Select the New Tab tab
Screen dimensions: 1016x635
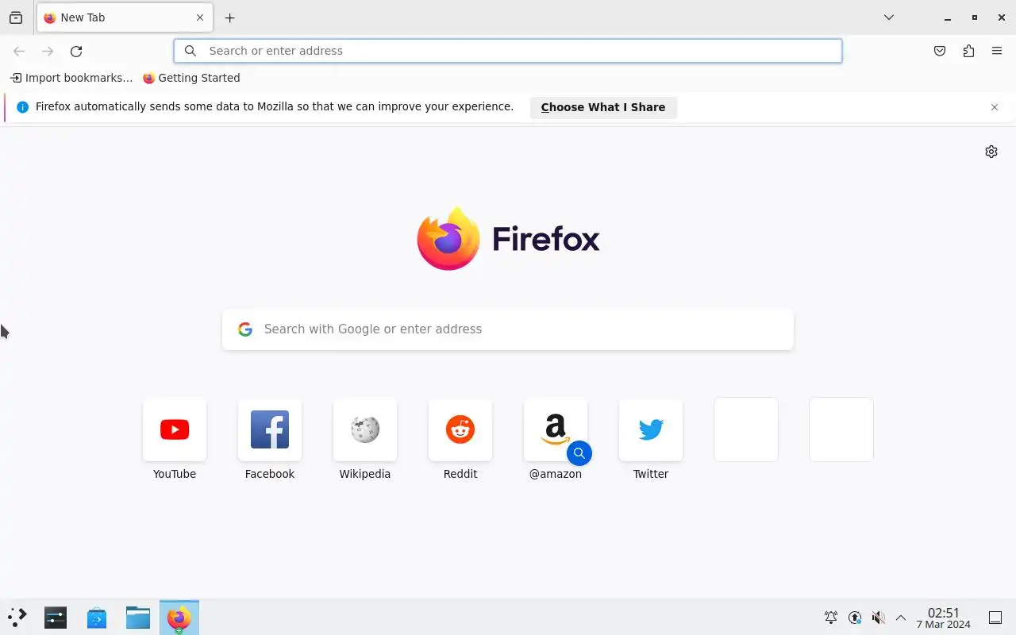(125, 17)
